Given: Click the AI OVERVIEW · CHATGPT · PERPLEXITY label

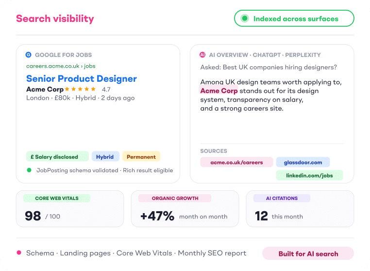Looking at the screenshot, I should (x=265, y=55).
